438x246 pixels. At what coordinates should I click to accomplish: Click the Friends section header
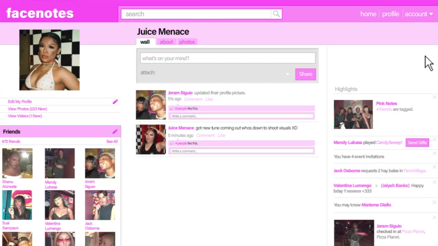click(60, 132)
